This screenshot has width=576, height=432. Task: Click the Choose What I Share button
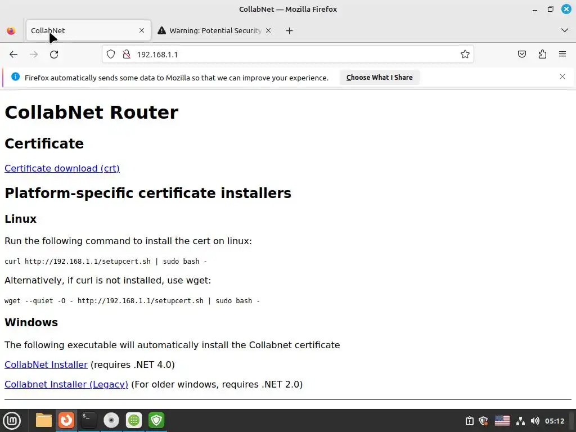click(x=380, y=78)
